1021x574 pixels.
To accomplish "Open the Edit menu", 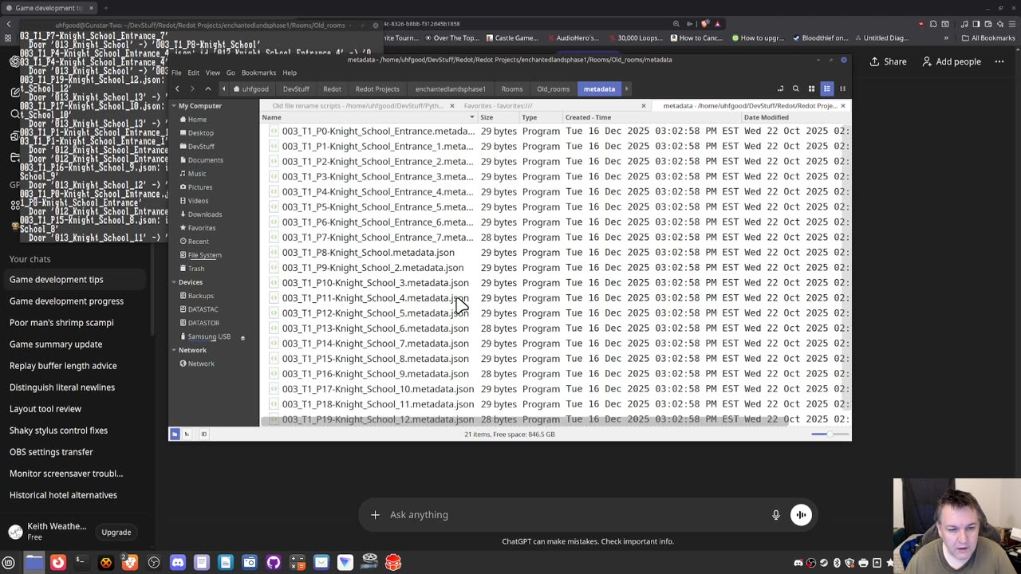I will click(193, 73).
